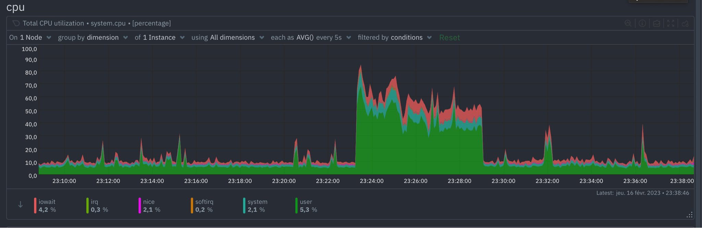
Task: Click the area chart type icon
Action: (x=656, y=23)
